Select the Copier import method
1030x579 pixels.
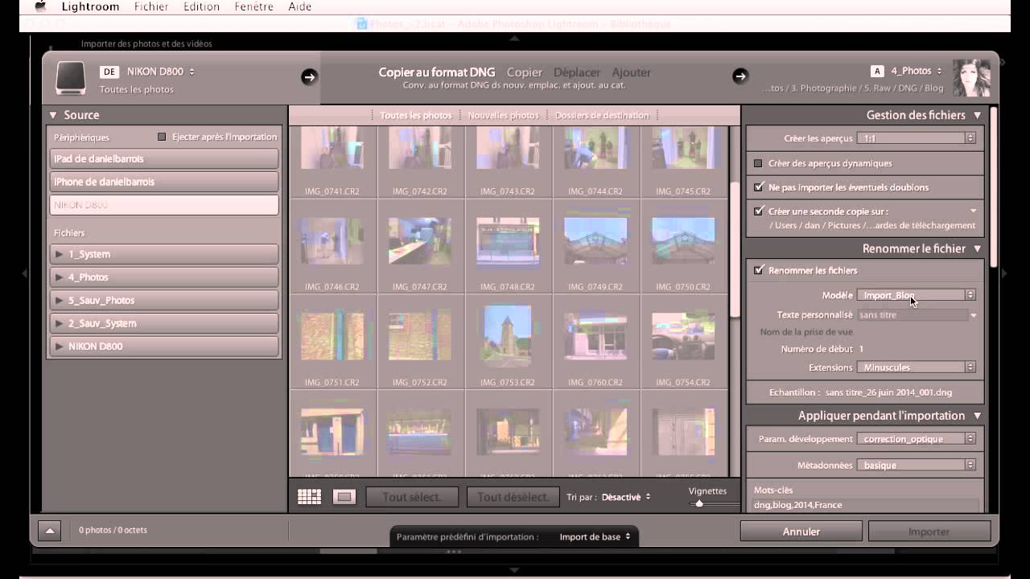pos(525,72)
